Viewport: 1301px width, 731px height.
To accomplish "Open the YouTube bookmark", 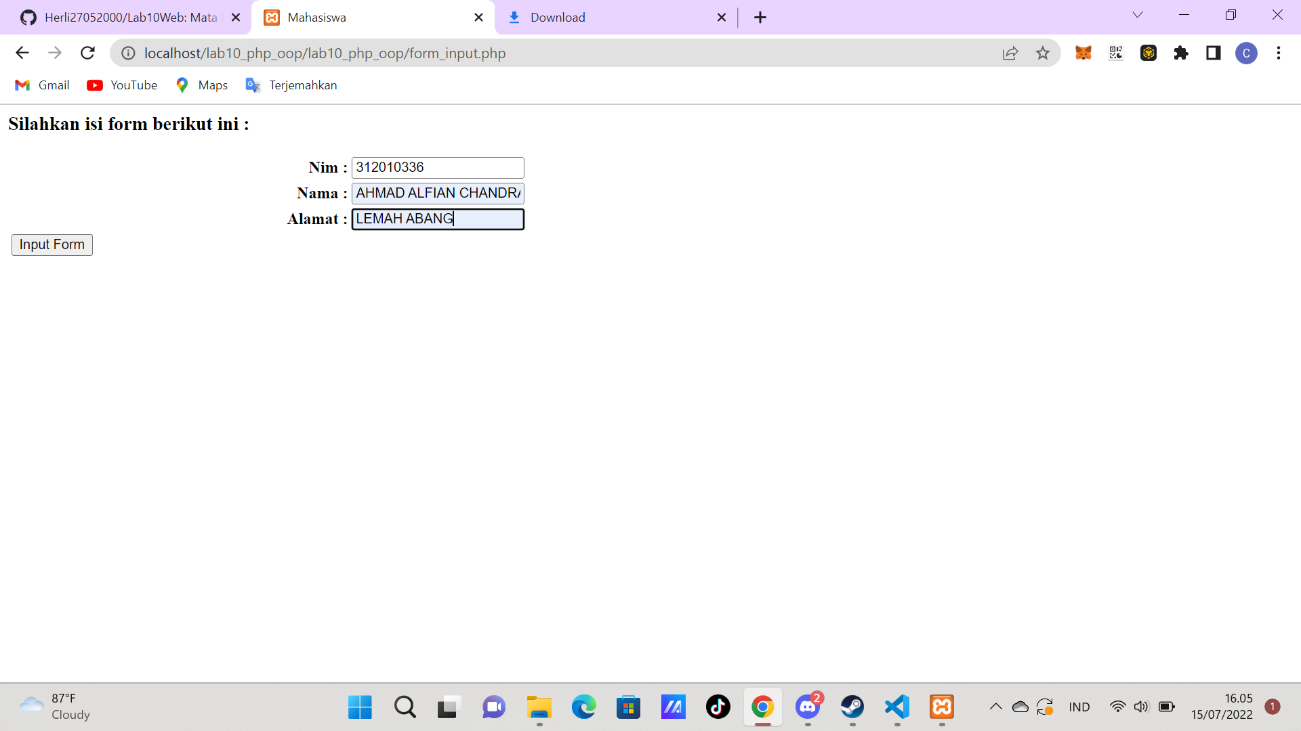I will click(123, 85).
